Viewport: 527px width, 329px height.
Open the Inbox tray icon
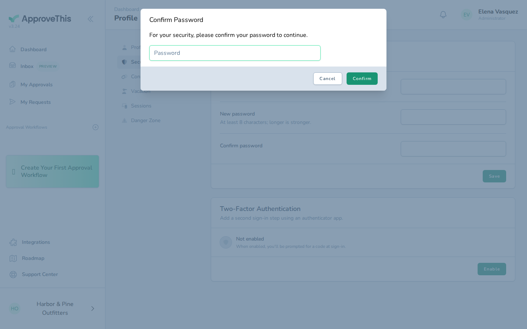12,65
